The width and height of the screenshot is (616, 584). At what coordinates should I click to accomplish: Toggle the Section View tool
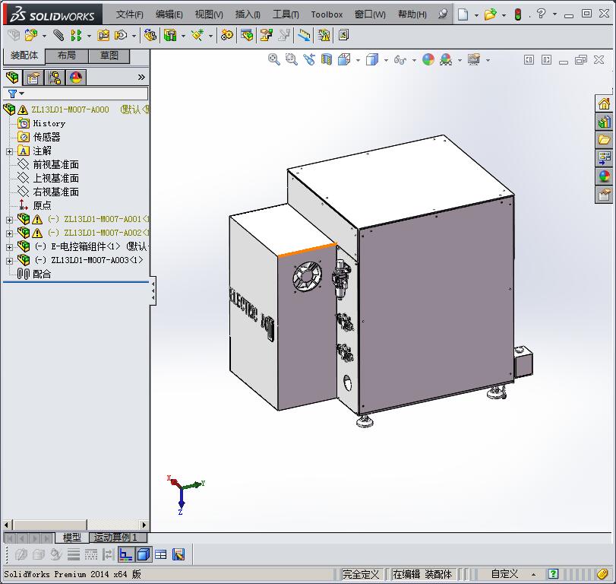coord(327,60)
